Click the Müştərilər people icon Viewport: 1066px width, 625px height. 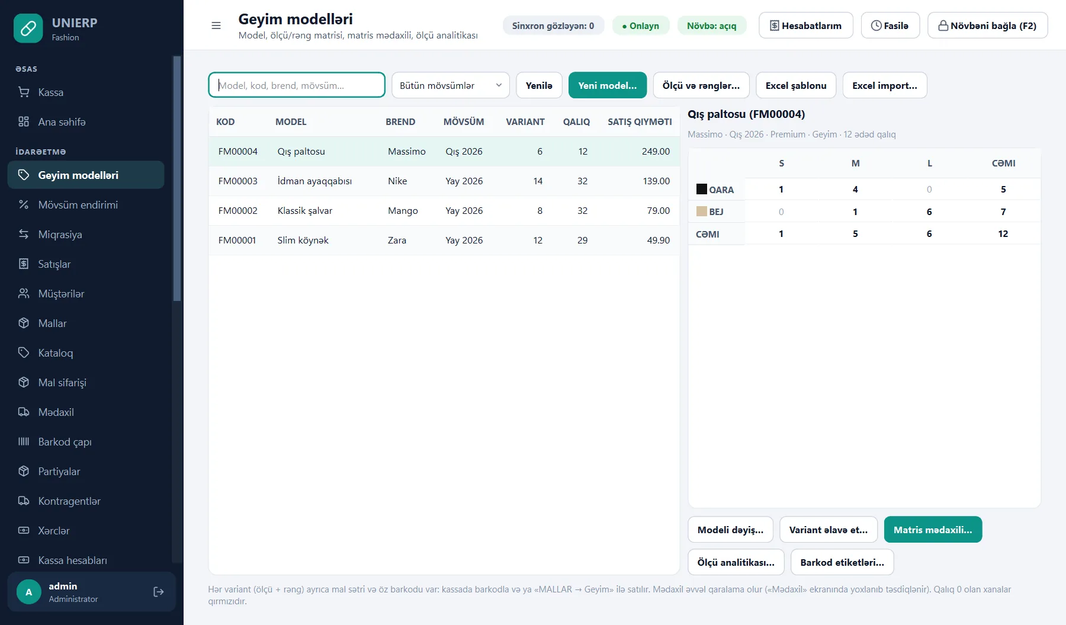coord(24,293)
